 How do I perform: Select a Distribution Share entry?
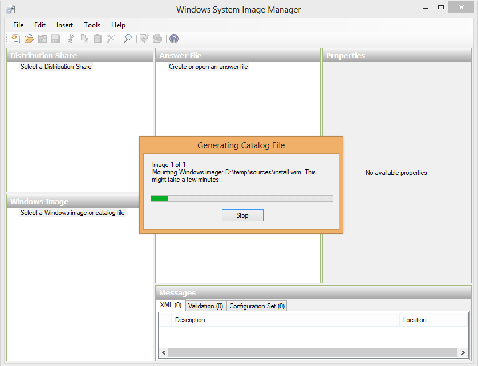click(x=56, y=67)
